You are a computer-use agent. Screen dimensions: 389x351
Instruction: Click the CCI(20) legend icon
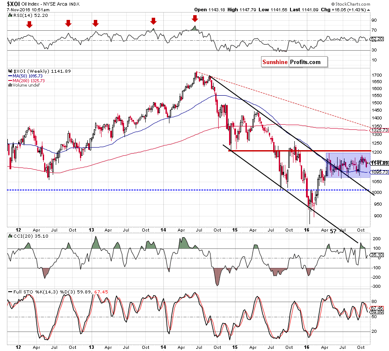10,236
